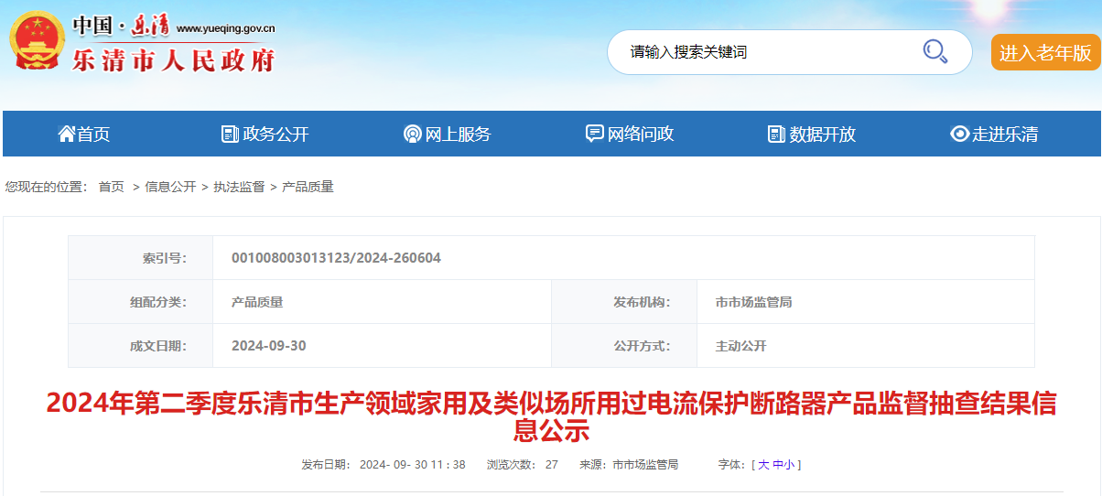
Task: Click the magnifying glass search icon
Action: [x=935, y=51]
